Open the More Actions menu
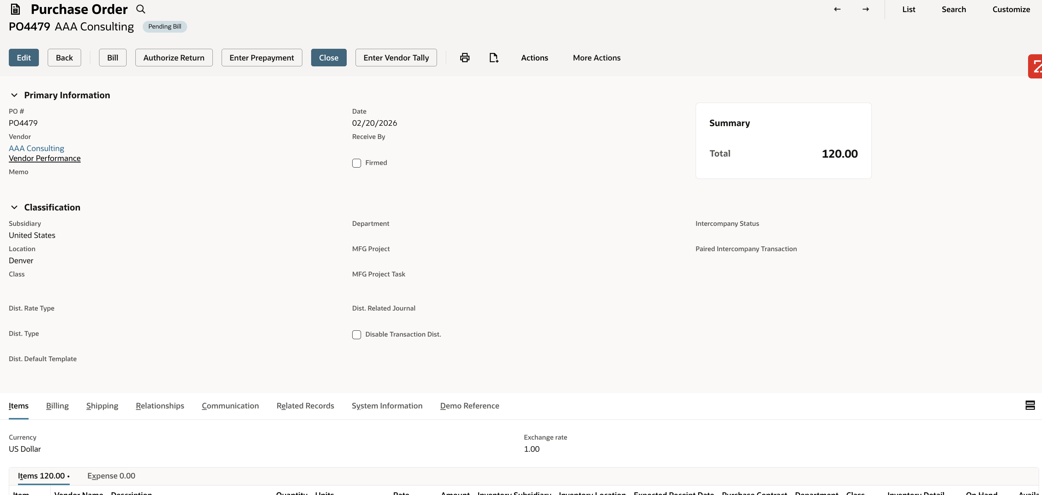Viewport: 1042px width, 495px height. (596, 57)
